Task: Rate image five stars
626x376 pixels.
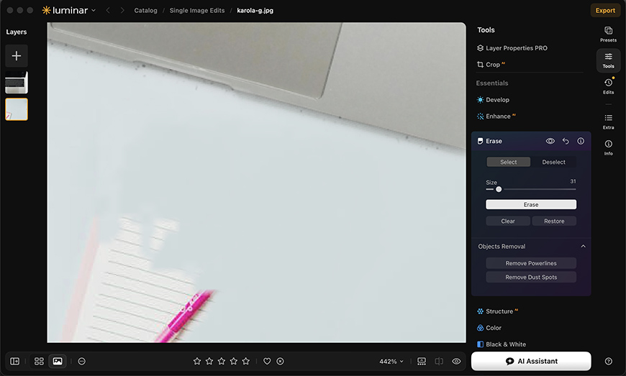Action: point(246,361)
